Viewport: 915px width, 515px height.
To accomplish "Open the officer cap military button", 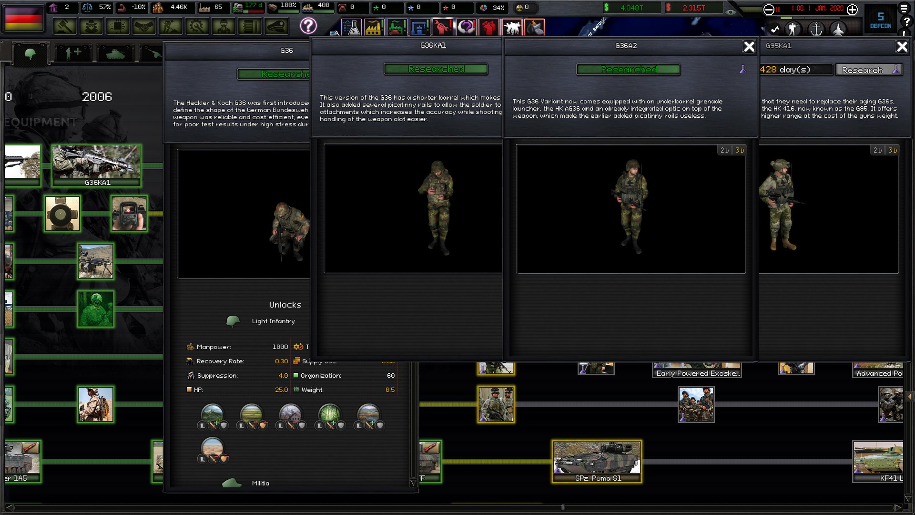I will point(276,27).
